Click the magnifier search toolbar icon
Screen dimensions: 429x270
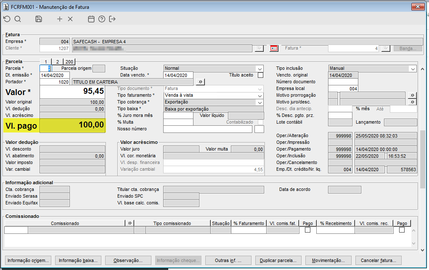[x=18, y=19]
